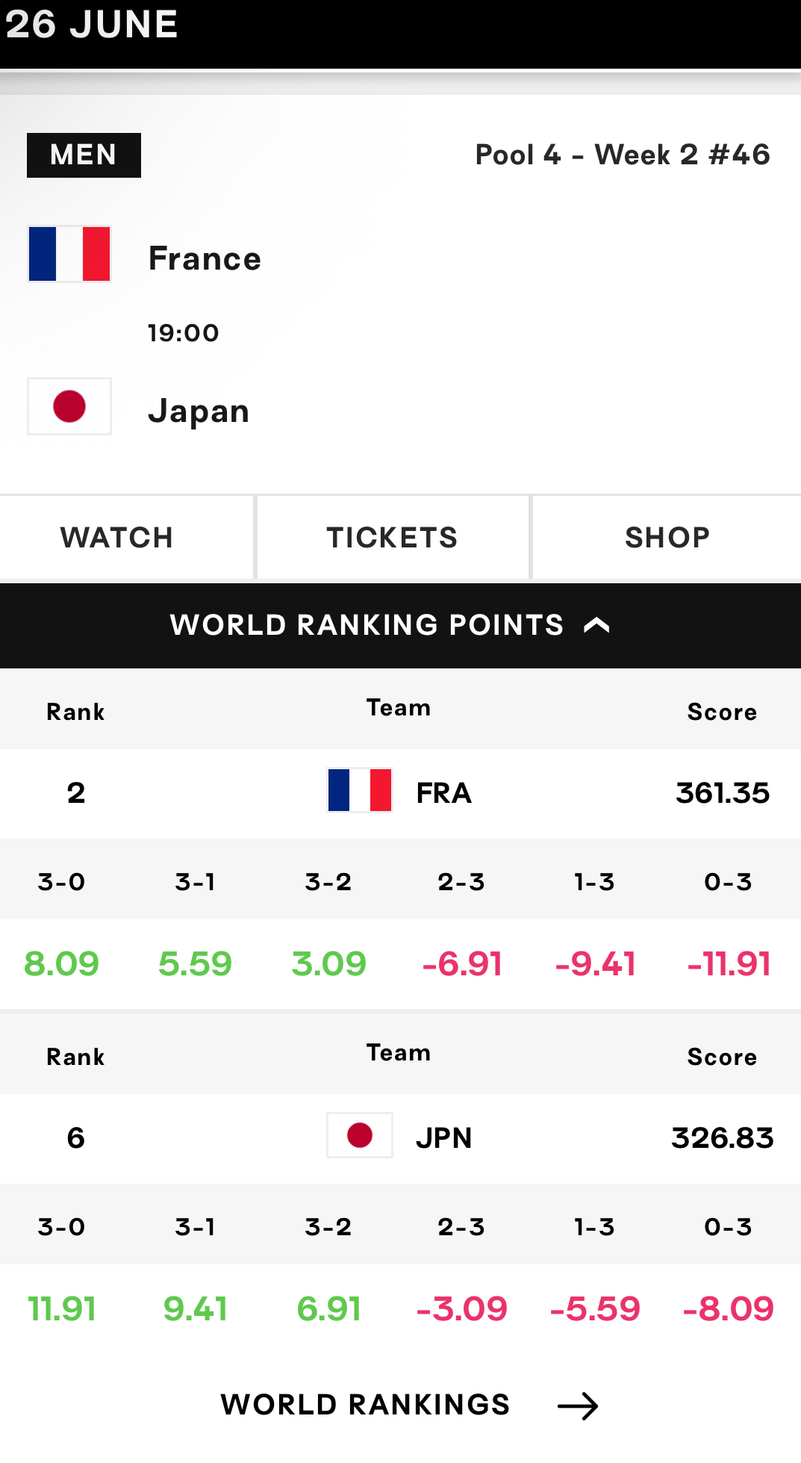
Task: Click the Japan flag in match header
Action: 69,406
